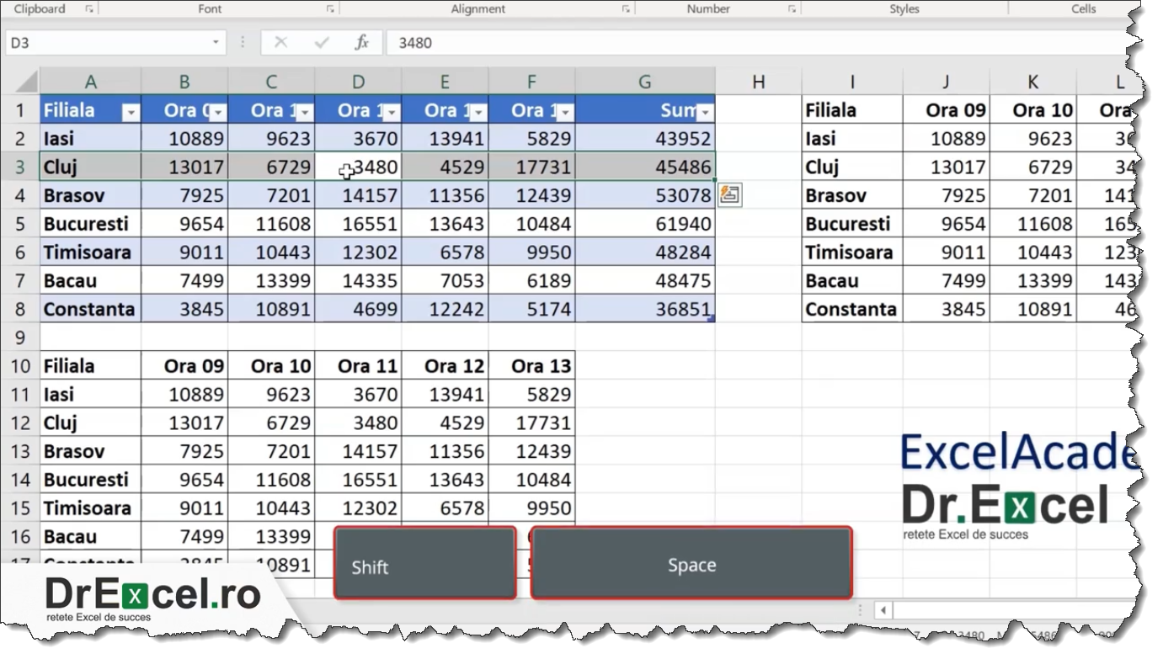Screen dimensions: 1163x659
Task: Open the Alignment group dialog launcher icon
Action: click(626, 8)
